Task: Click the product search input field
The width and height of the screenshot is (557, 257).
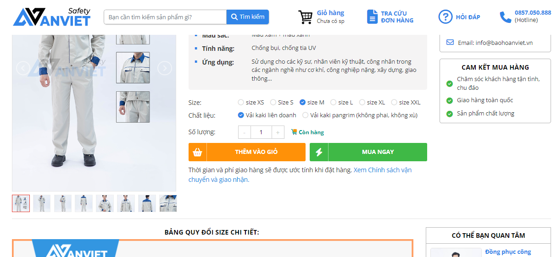Action: point(165,17)
